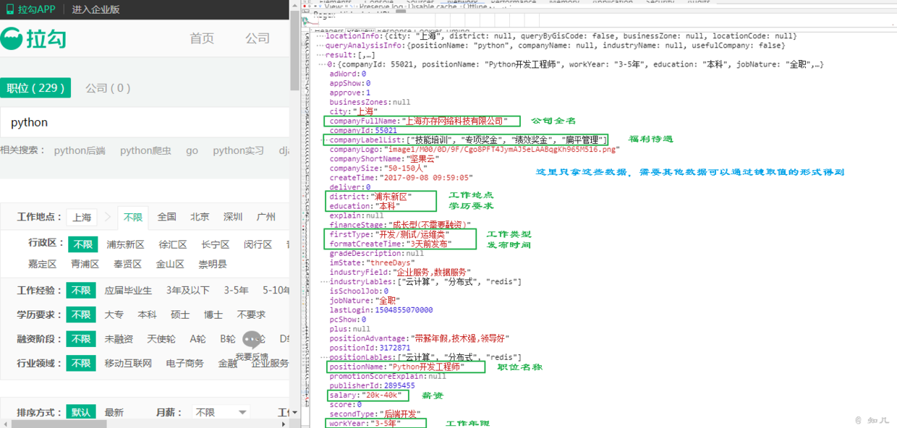Select 不限 in the 学历要求 row
Screen dimensions: 897x428
click(81, 314)
